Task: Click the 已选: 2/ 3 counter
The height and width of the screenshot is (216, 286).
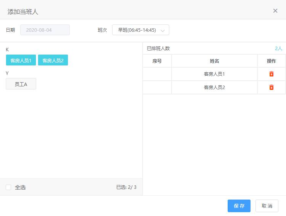Action: pyautogui.click(x=126, y=187)
